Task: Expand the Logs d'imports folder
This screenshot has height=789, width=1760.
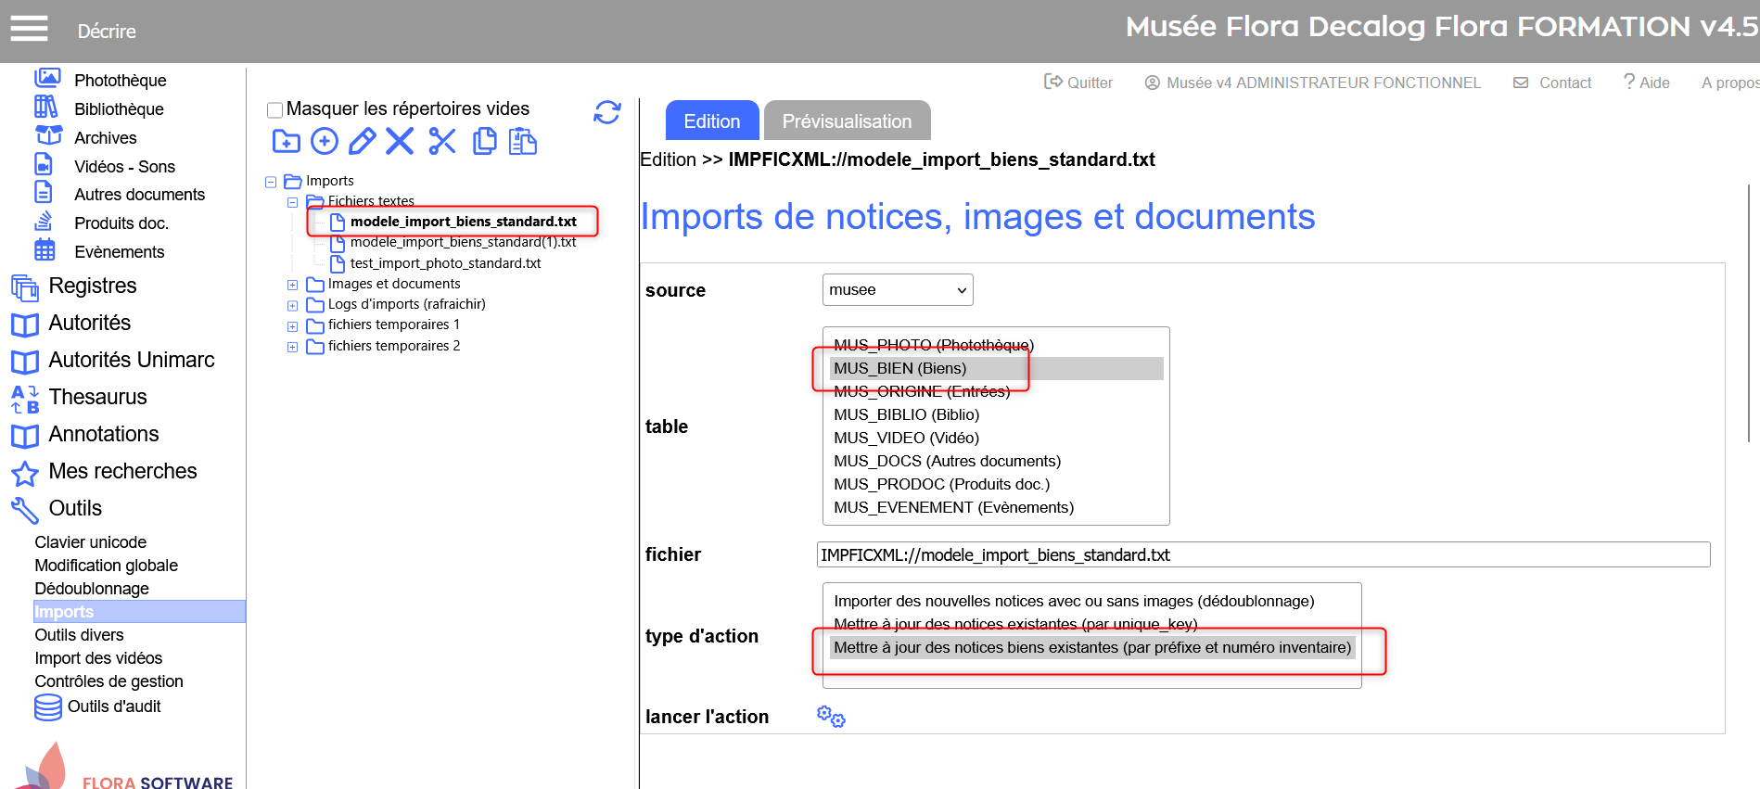Action: (x=292, y=305)
